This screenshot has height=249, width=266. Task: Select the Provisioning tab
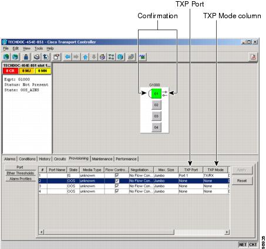click(x=79, y=159)
